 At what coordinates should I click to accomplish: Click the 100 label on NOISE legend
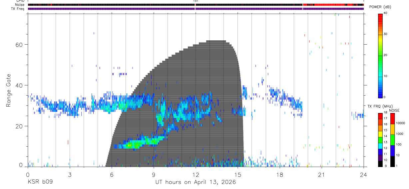click(x=399, y=144)
